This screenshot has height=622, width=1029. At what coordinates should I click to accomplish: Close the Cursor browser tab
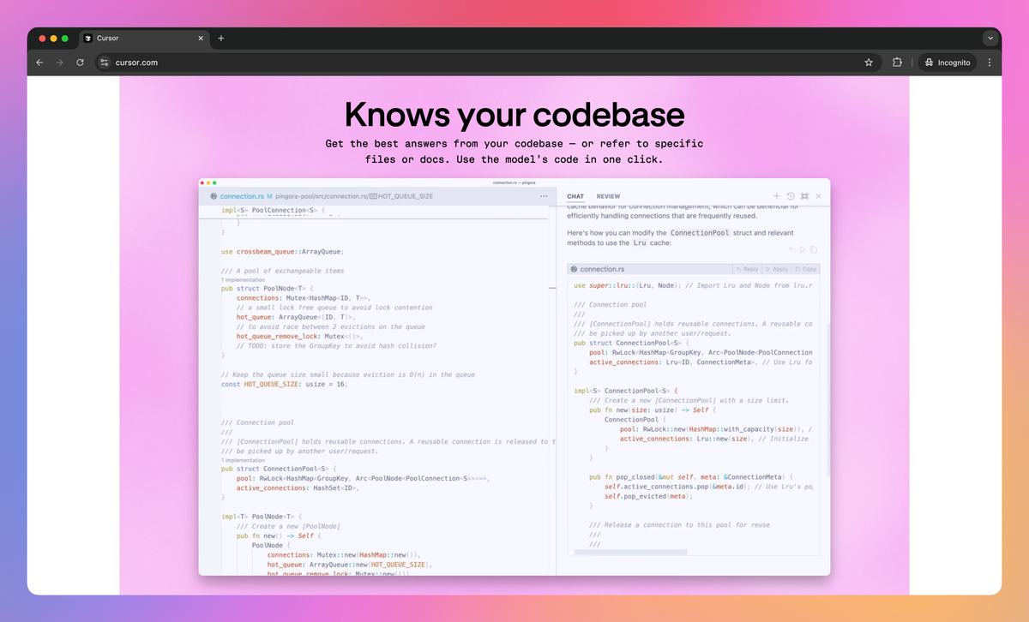[201, 39]
